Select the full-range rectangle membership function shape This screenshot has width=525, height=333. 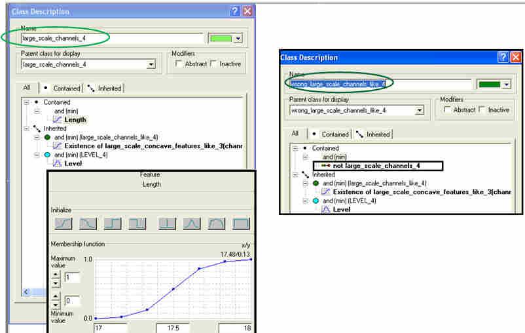coord(241,224)
